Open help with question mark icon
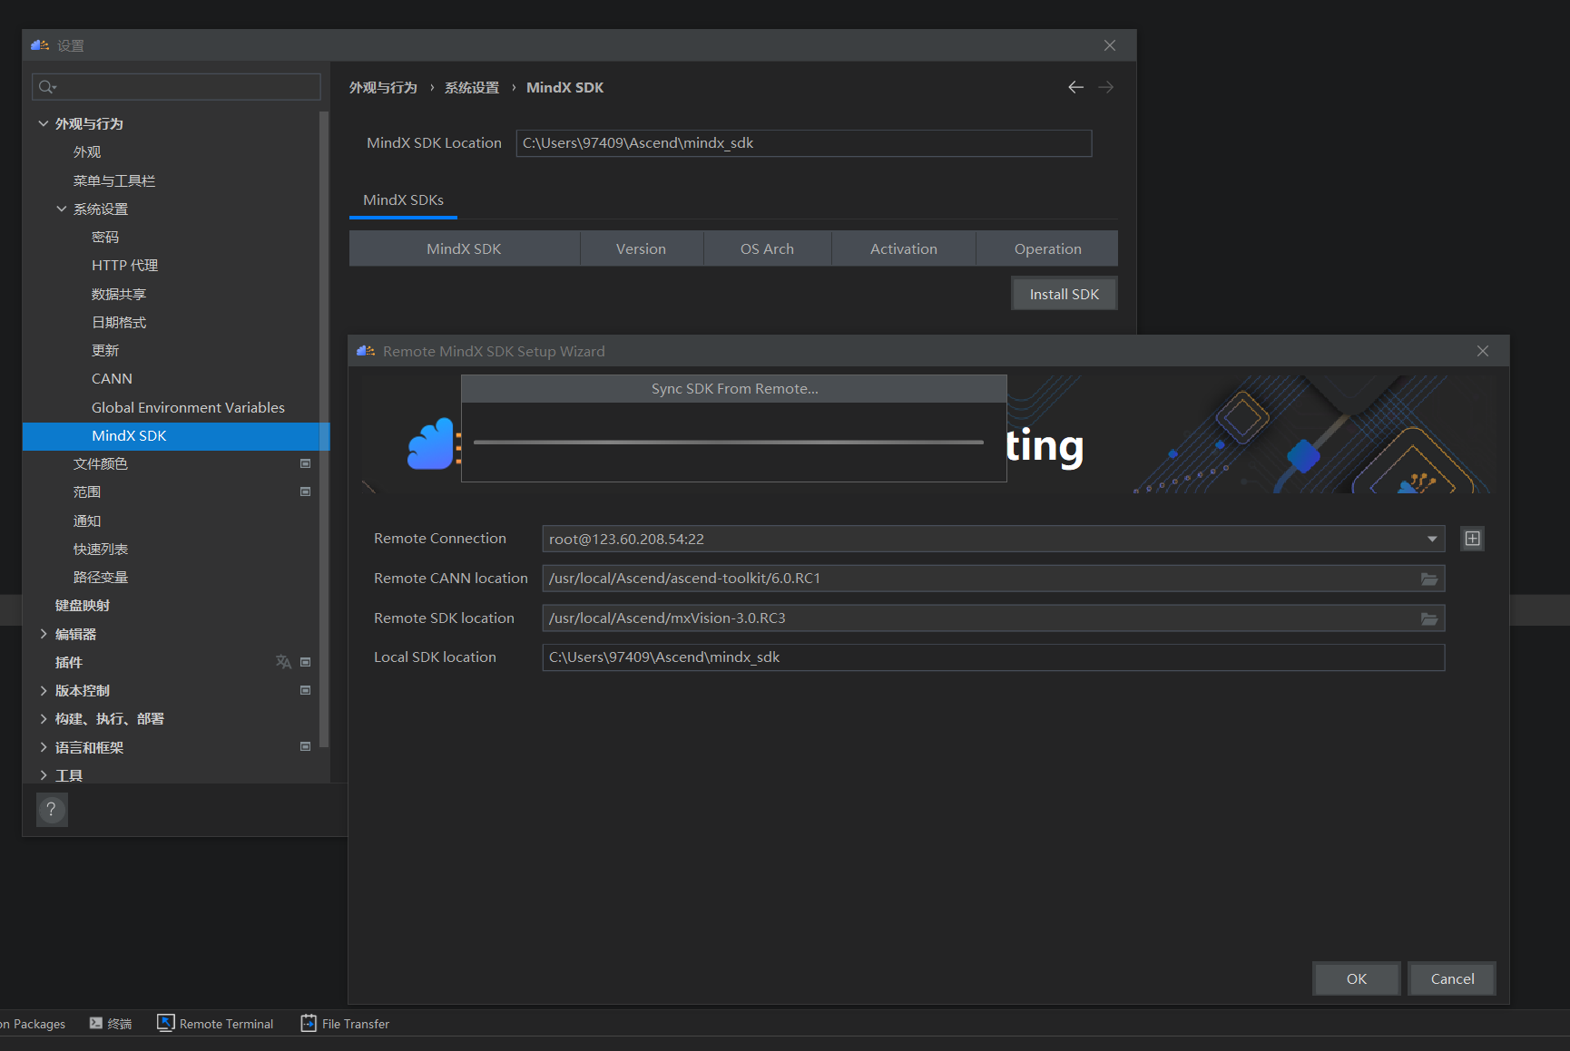 pyautogui.click(x=52, y=809)
